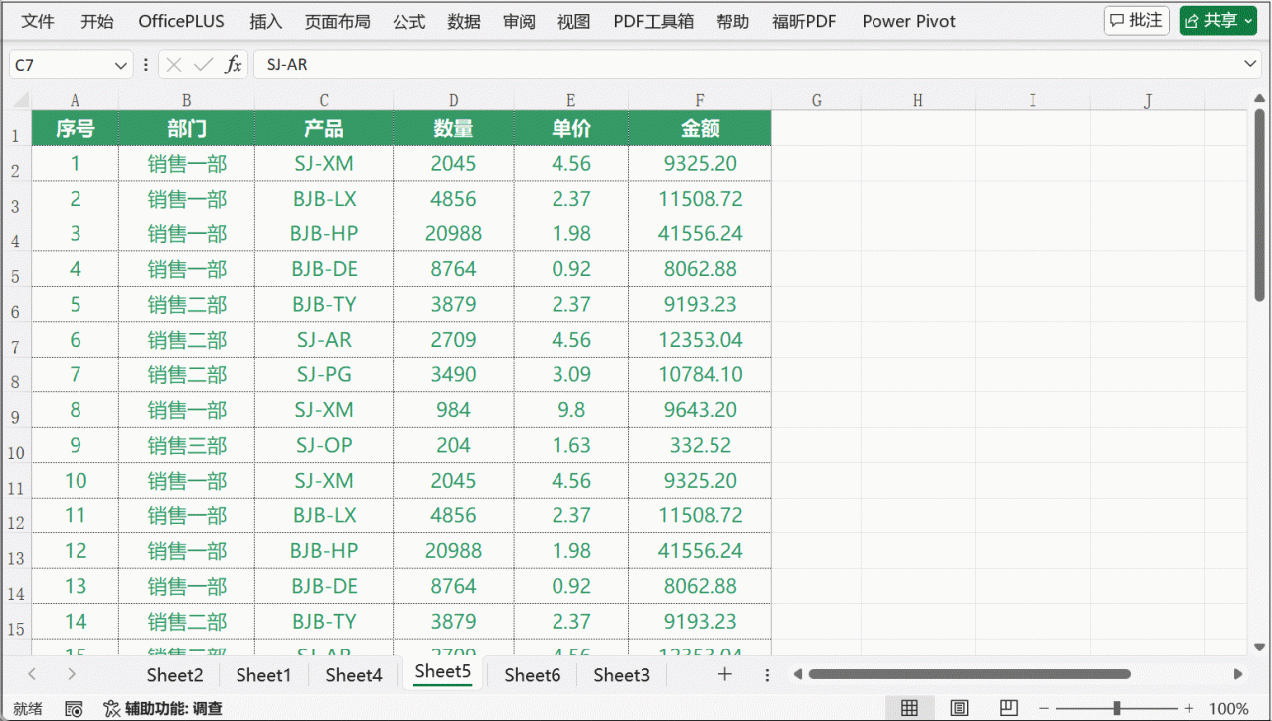Click the confirm entry checkmark icon
Screen dimensions: 1272x721
[x=204, y=65]
